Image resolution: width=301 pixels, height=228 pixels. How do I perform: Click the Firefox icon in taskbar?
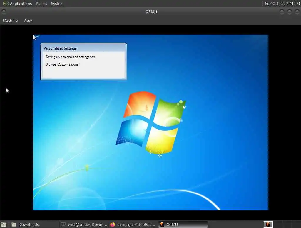click(x=113, y=224)
